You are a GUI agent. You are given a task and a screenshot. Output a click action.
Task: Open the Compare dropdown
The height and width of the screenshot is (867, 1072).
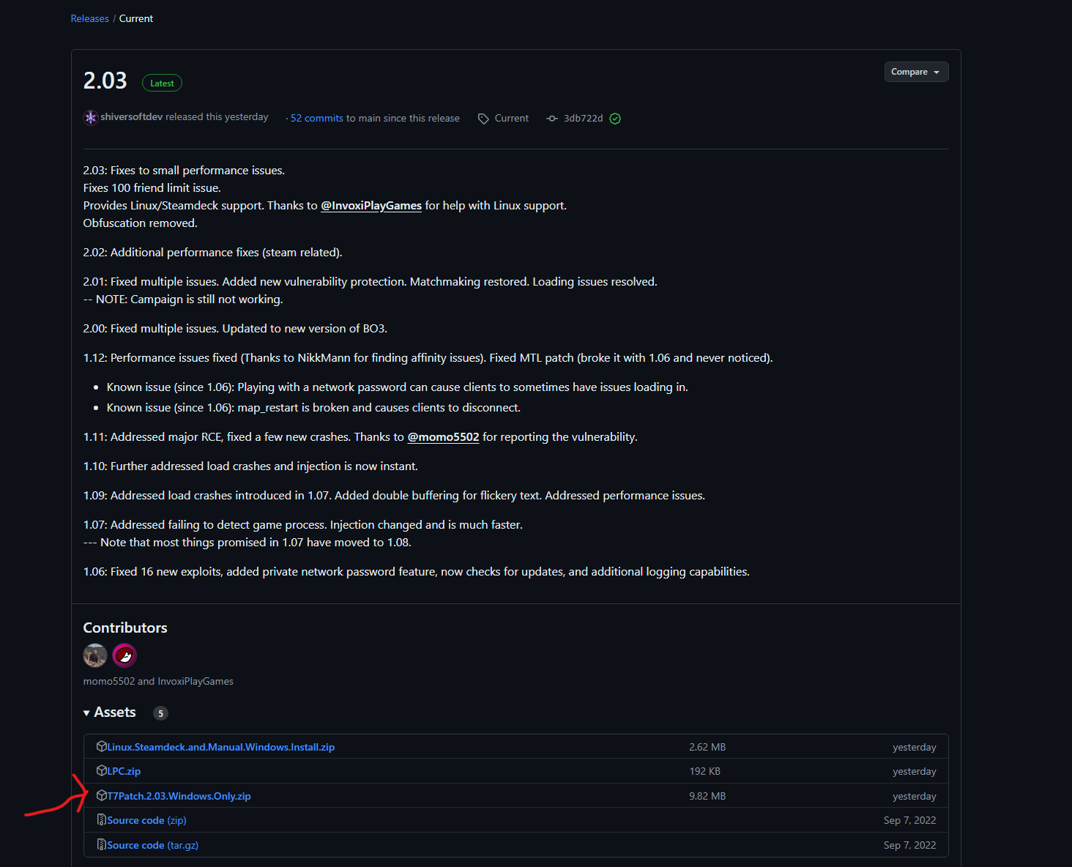(916, 72)
